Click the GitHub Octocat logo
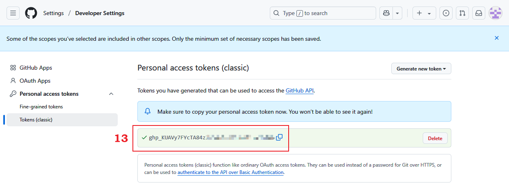Screen dimensions: 509x187 [x=31, y=13]
